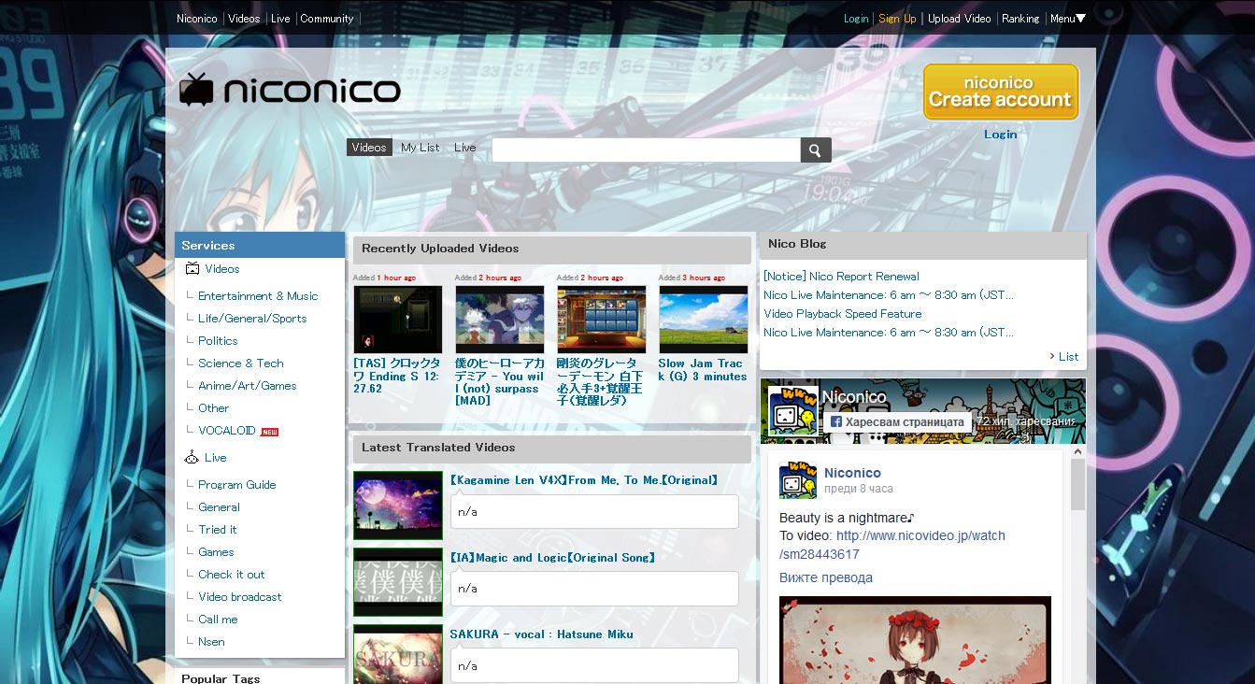1255x684 pixels.
Task: Open the VOCALOID category
Action: click(226, 431)
